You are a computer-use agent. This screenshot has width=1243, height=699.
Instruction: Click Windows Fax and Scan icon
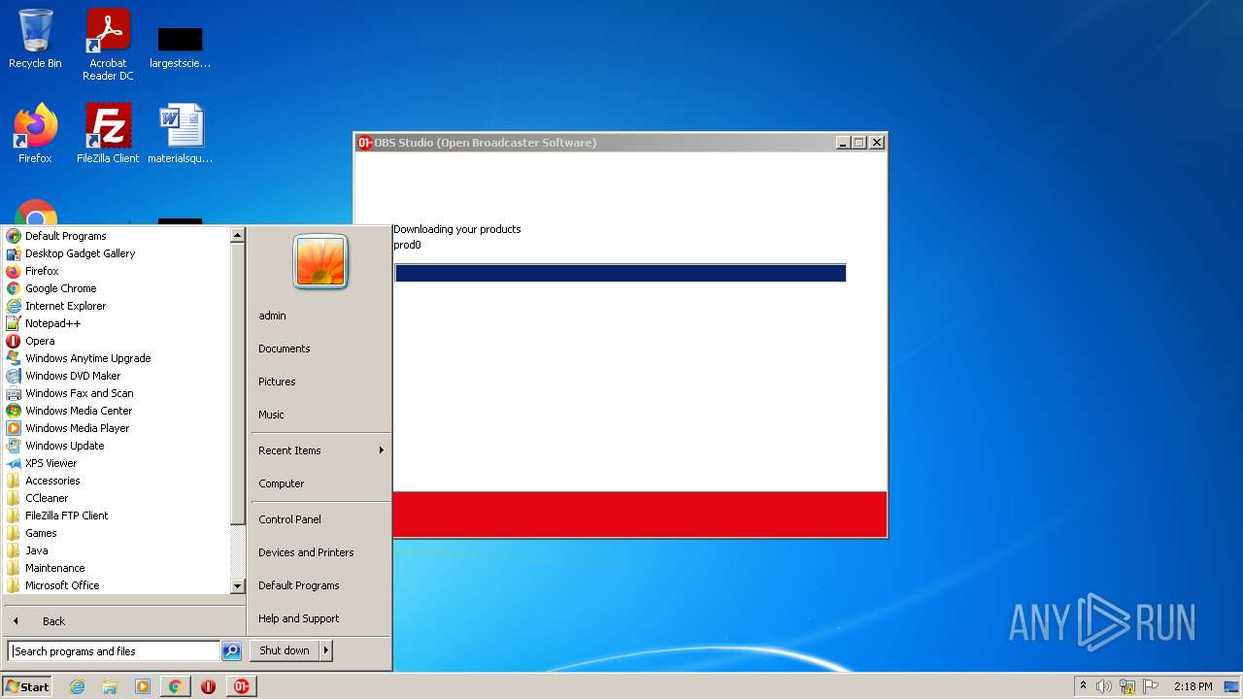click(x=14, y=393)
